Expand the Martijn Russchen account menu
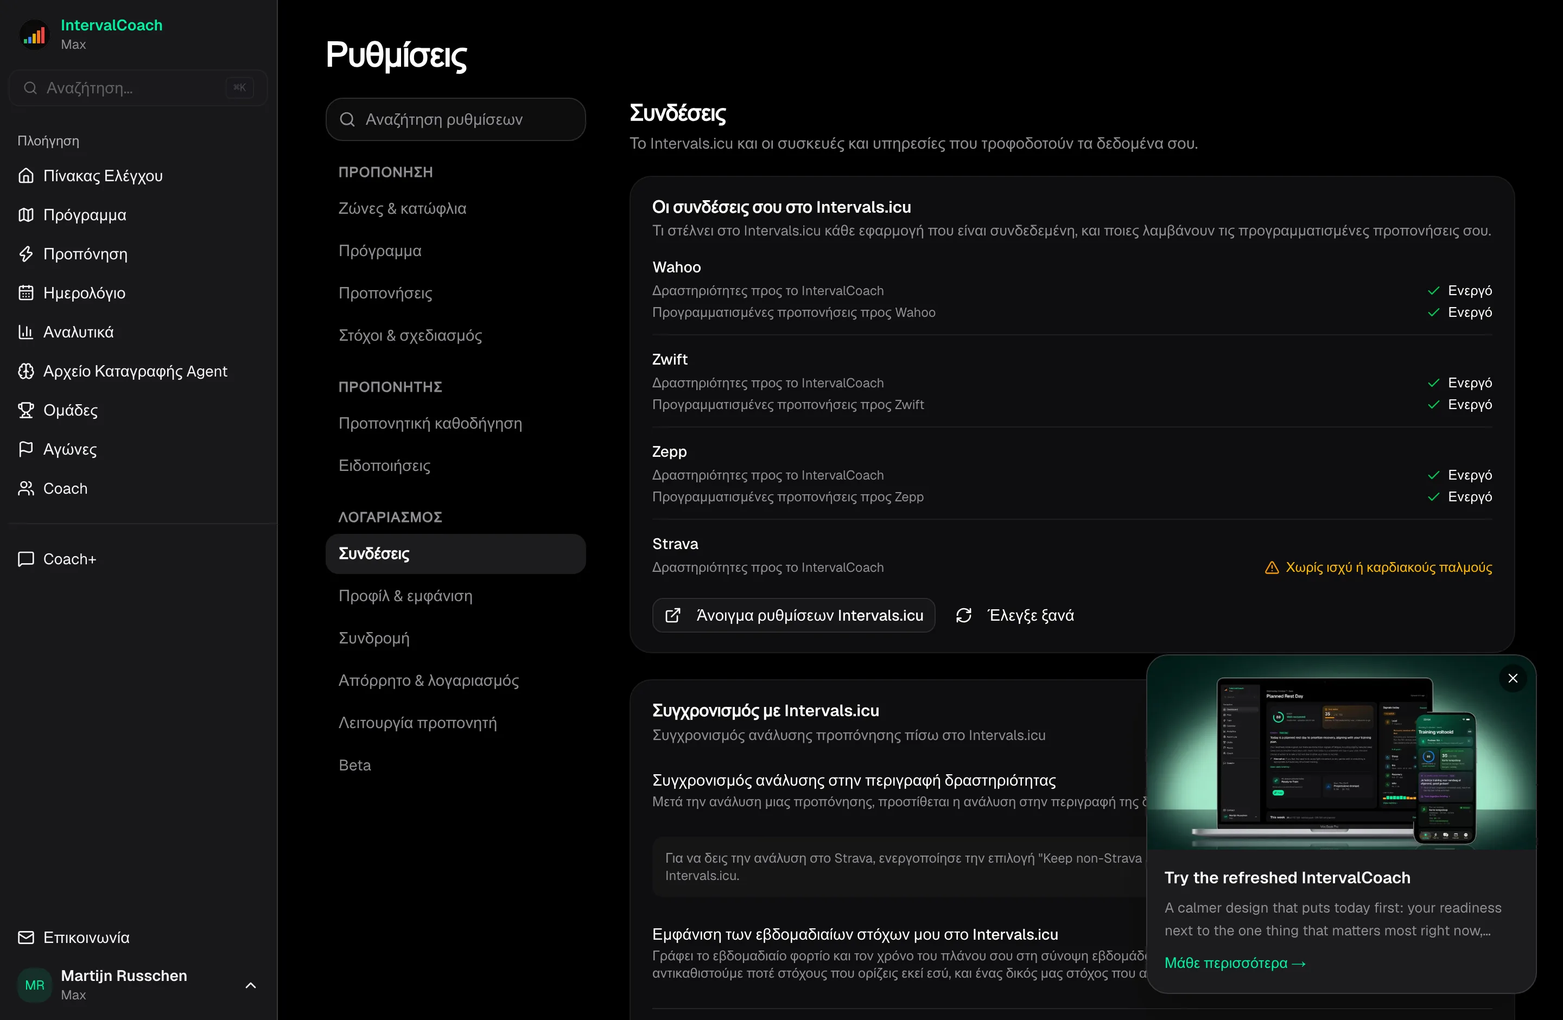The image size is (1563, 1020). click(x=250, y=985)
